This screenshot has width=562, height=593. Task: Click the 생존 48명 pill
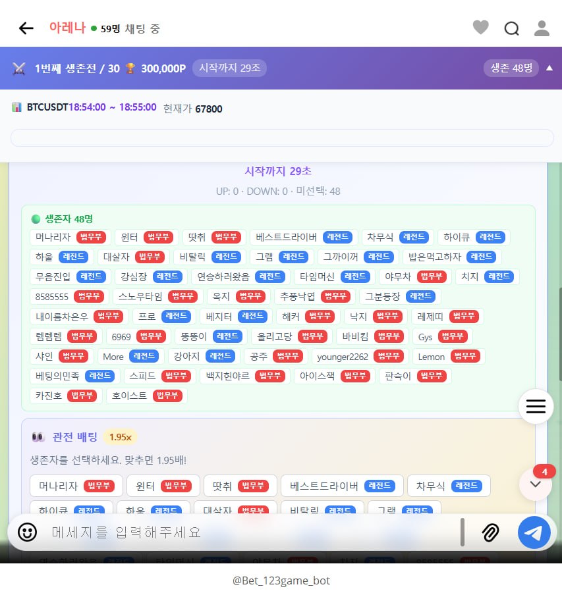click(x=511, y=68)
